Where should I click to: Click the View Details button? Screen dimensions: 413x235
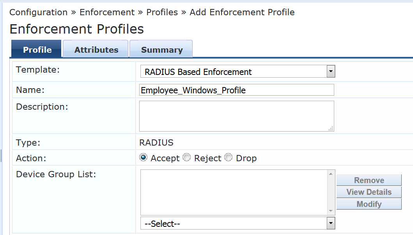[x=369, y=192]
